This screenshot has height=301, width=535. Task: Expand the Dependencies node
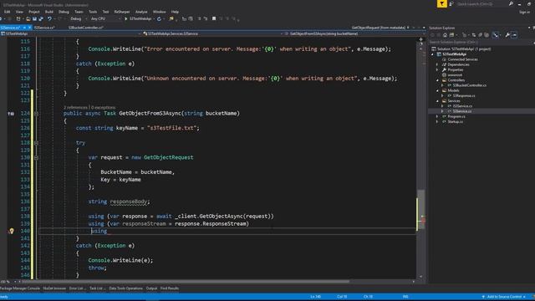[x=437, y=64]
